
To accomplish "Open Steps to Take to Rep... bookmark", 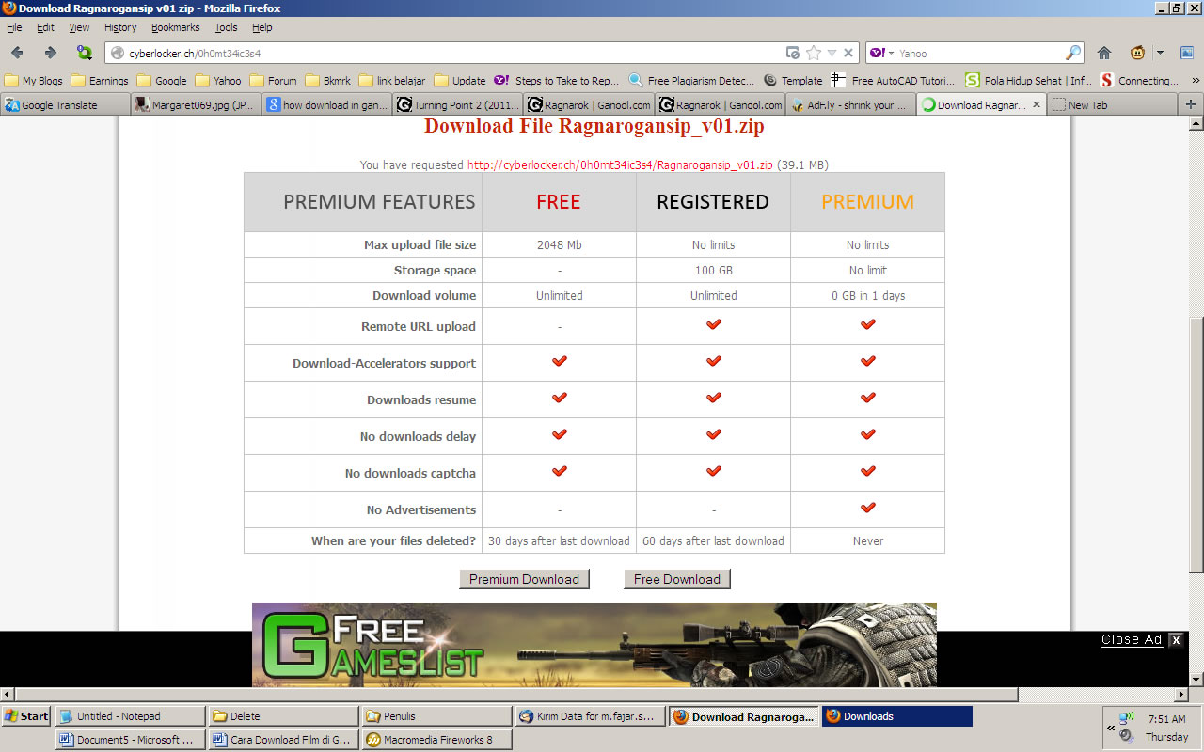I will tap(556, 81).
